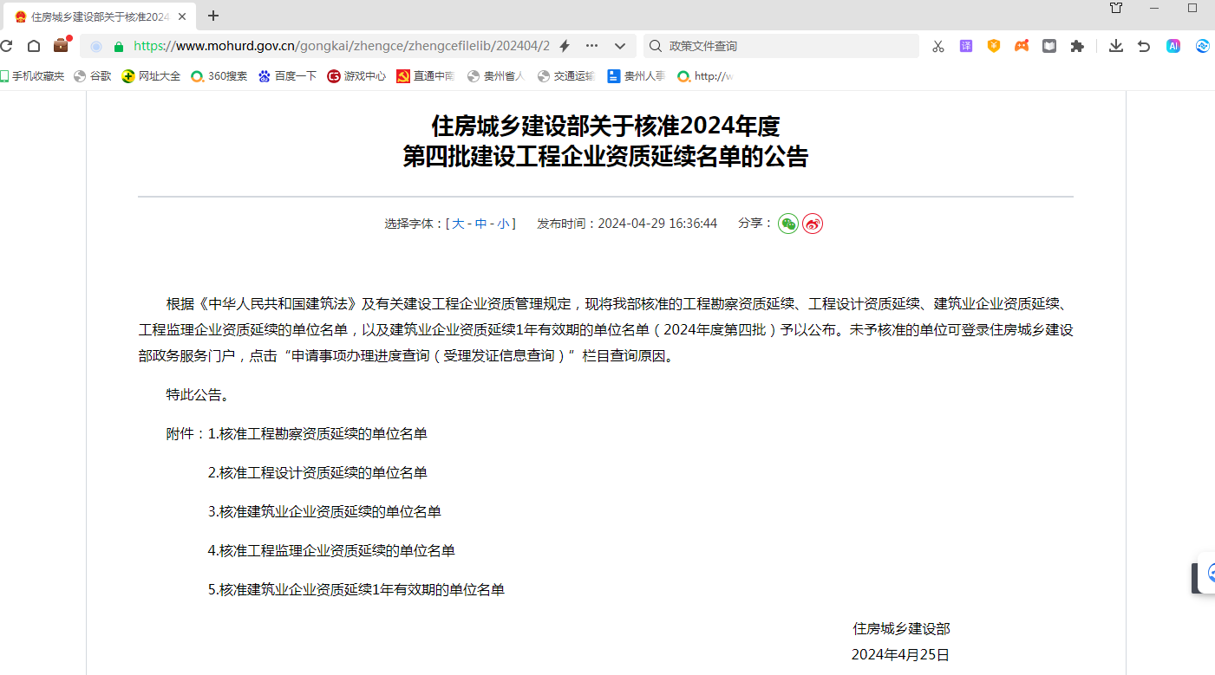1215x675 pixels.
Task: Select the small font size 小
Action: (503, 224)
